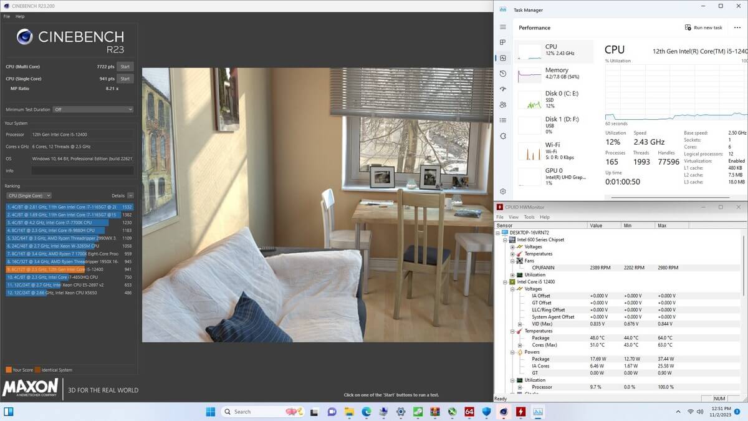Click the Maxon logo in Cinebench
The width and height of the screenshot is (748, 421).
(31, 388)
